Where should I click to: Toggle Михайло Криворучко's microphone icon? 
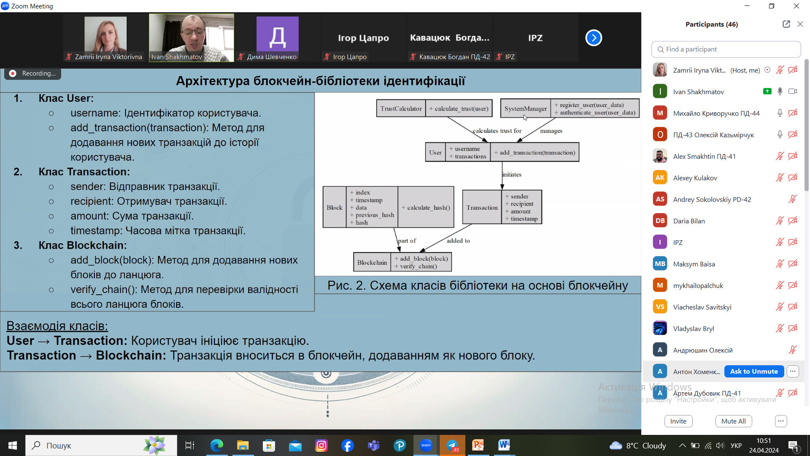[780, 113]
